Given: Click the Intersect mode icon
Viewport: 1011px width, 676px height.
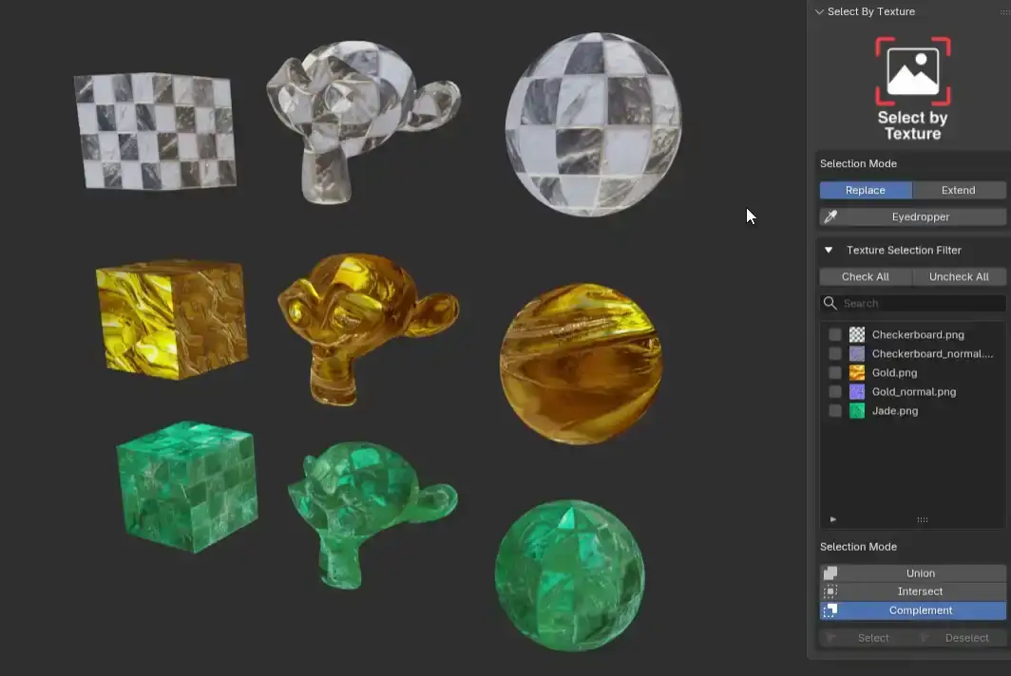Looking at the screenshot, I should pos(830,591).
